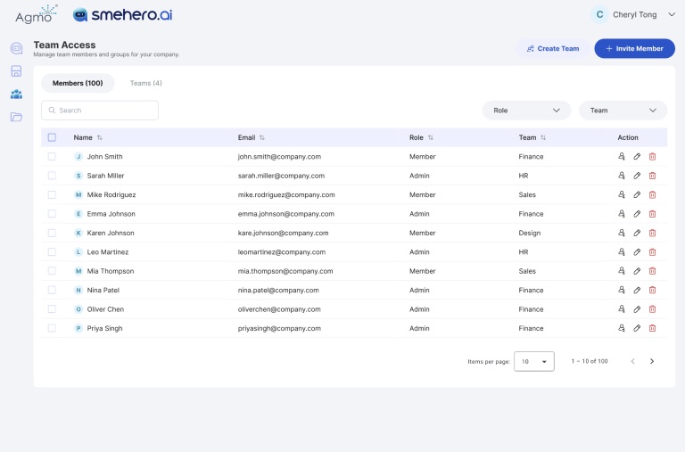Select John Smith's row checkbox
This screenshot has height=452, width=685.
pos(52,156)
